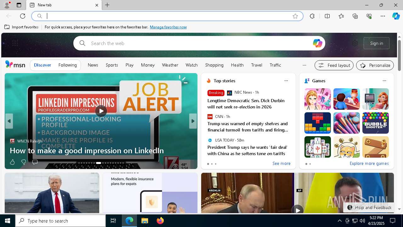Open the Shiba dog and bees game
The width and height of the screenshot is (403, 227).
(347, 147)
